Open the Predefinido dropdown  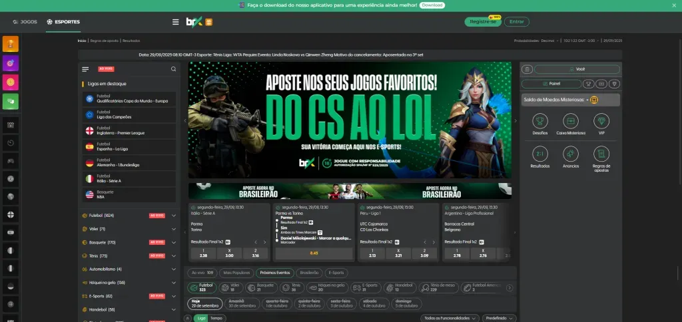pyautogui.click(x=500, y=318)
